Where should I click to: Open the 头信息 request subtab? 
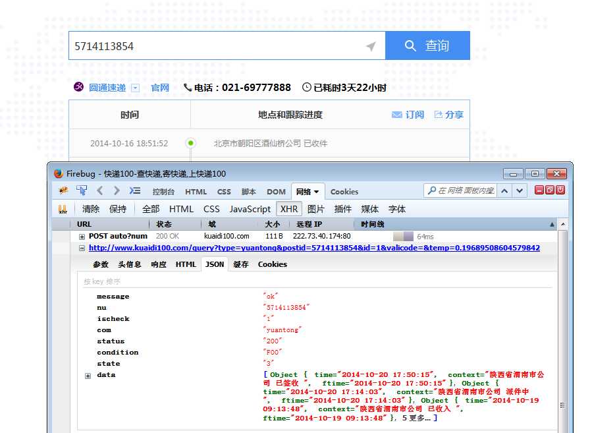130,264
